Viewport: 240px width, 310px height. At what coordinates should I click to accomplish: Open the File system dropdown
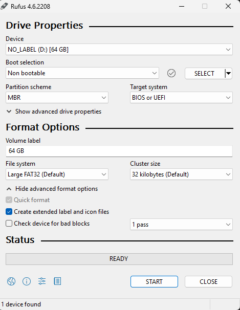click(x=57, y=174)
